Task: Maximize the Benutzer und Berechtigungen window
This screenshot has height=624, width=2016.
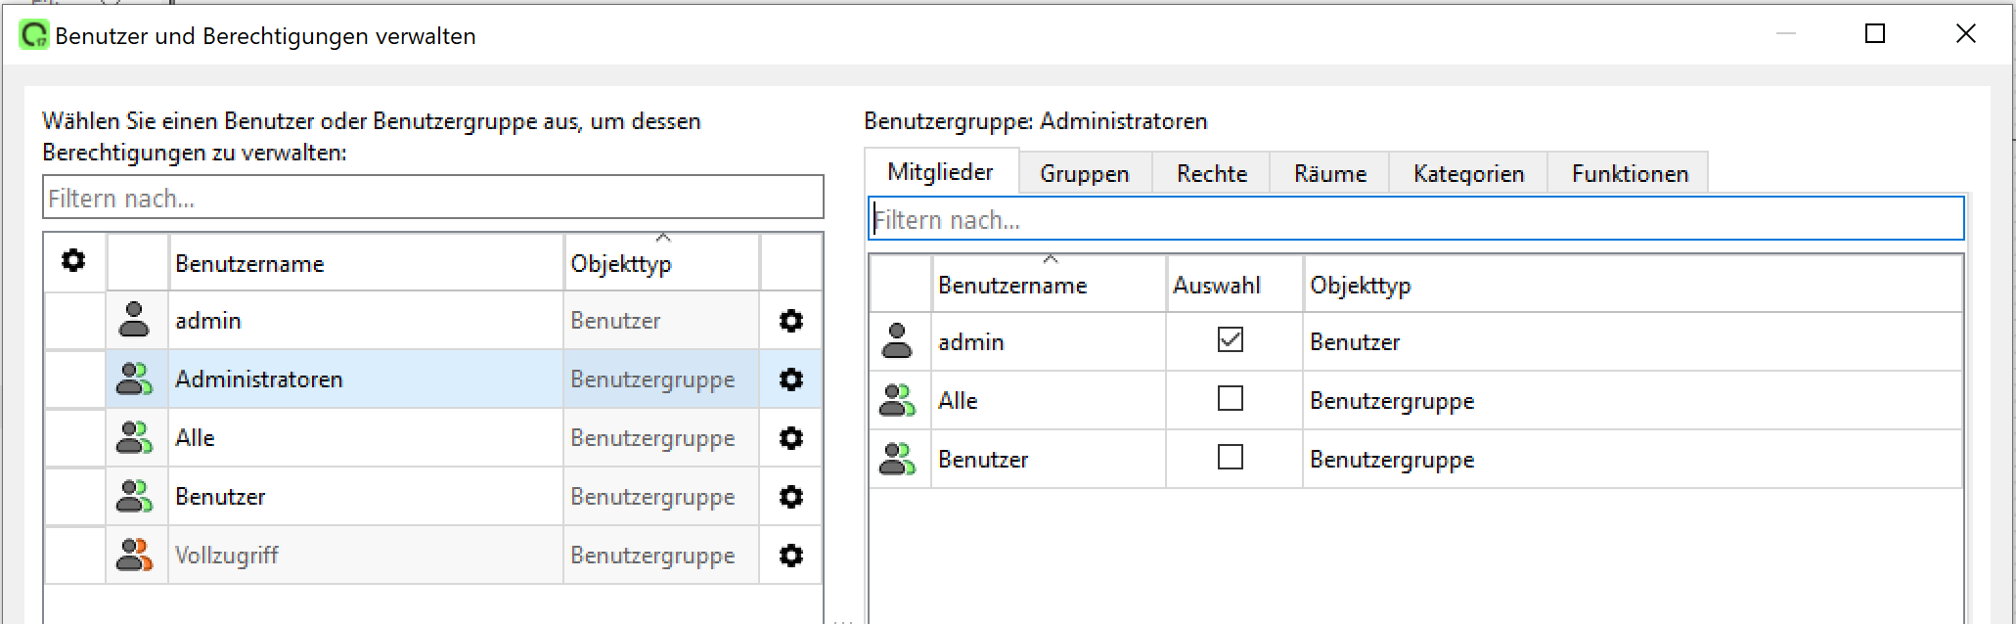Action: tap(1875, 34)
